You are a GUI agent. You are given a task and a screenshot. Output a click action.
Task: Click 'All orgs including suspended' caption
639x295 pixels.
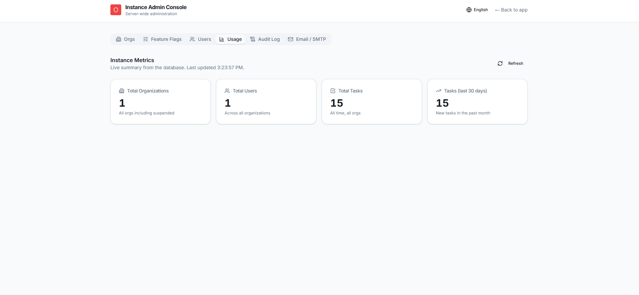tap(147, 113)
